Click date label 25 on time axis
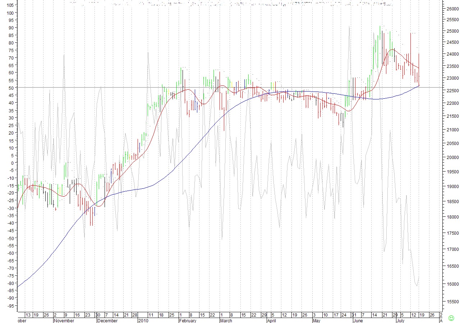Screen dimensions: 460x323 click(x=171, y=315)
